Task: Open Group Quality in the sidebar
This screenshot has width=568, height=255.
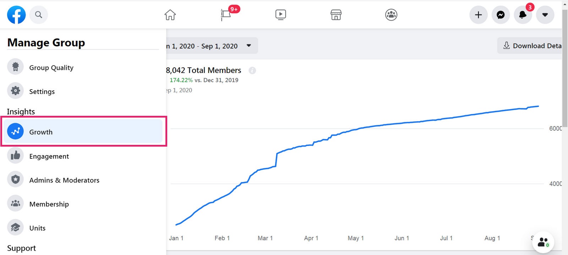Action: click(83, 67)
